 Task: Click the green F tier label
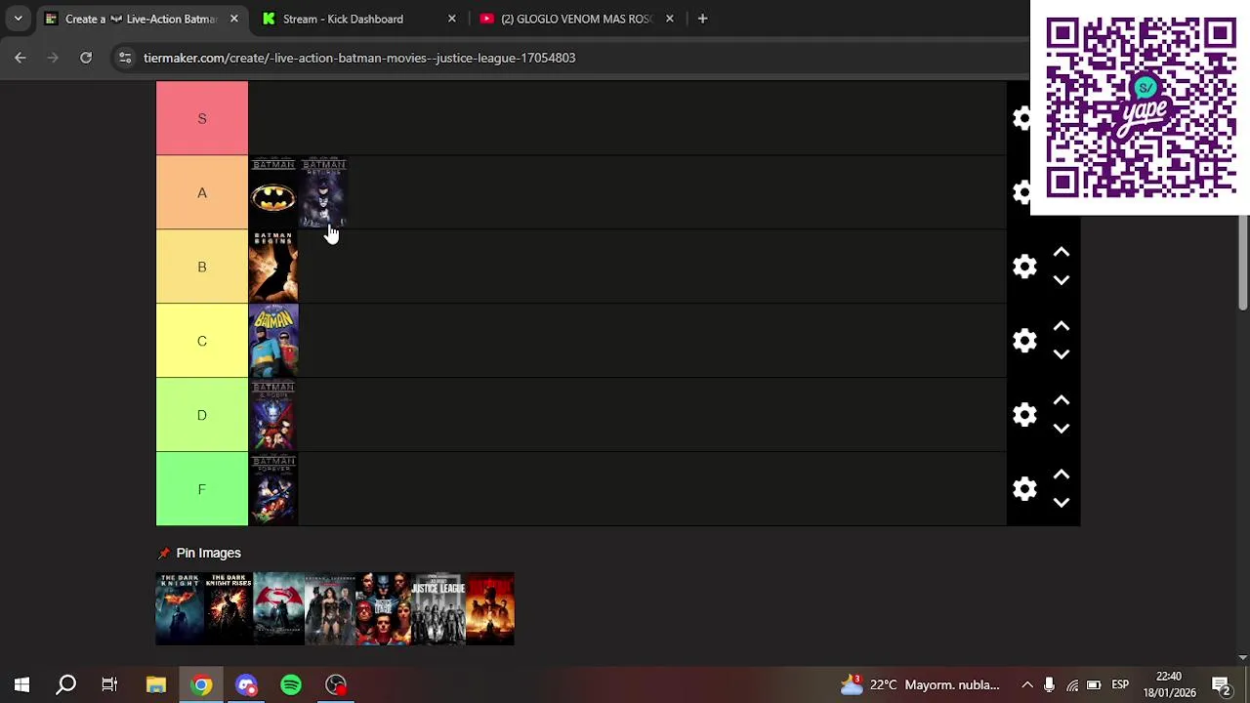[x=202, y=489]
